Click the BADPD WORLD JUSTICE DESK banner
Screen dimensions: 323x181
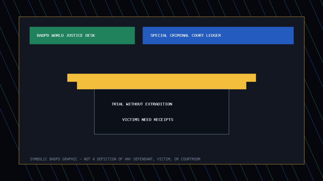click(x=82, y=36)
